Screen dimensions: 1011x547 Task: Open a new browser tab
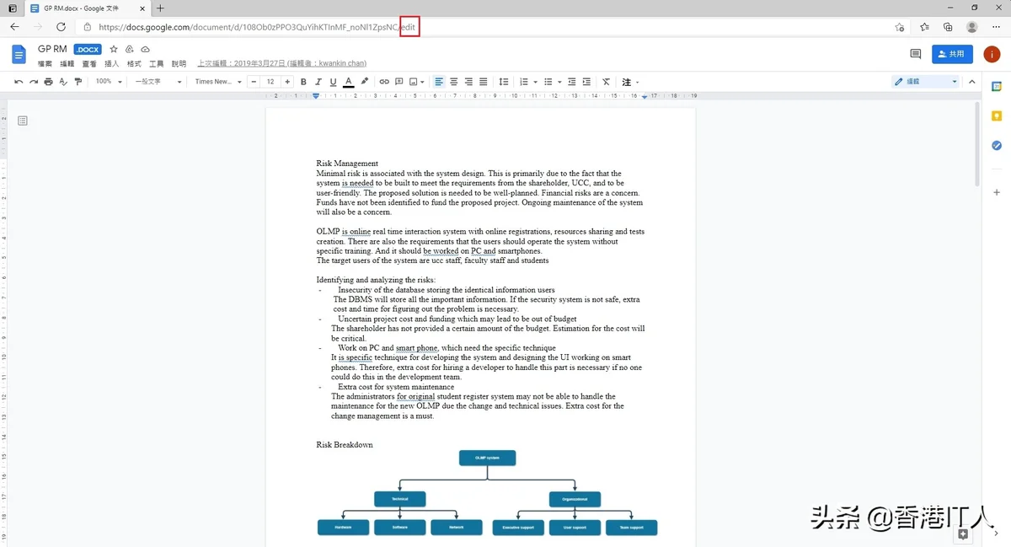coord(160,8)
